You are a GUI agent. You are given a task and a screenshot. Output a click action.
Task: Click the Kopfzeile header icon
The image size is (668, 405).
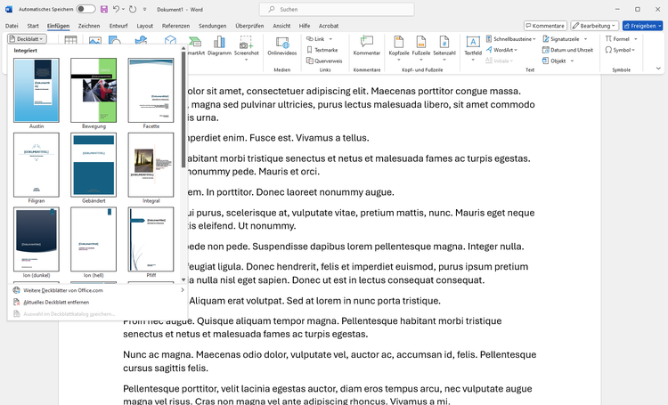click(399, 42)
